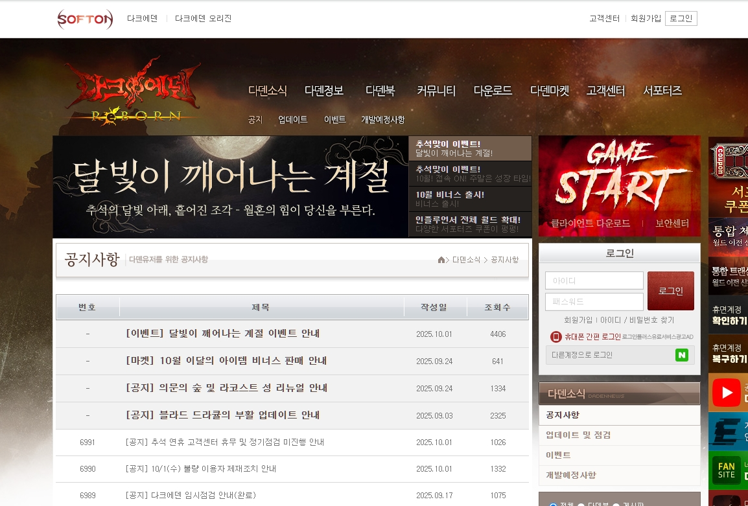The width and height of the screenshot is (748, 506).
Task: Select banner tab 10월! 접속 ON! 주말은 성장 타임!
Action: click(x=471, y=174)
